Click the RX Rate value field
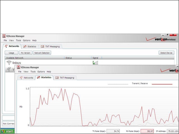The image size is (179, 134). pyautogui.click(x=147, y=131)
